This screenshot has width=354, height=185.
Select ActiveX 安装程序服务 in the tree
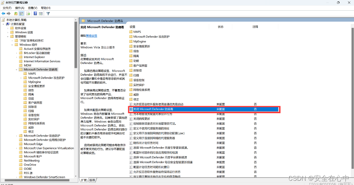[37, 49]
